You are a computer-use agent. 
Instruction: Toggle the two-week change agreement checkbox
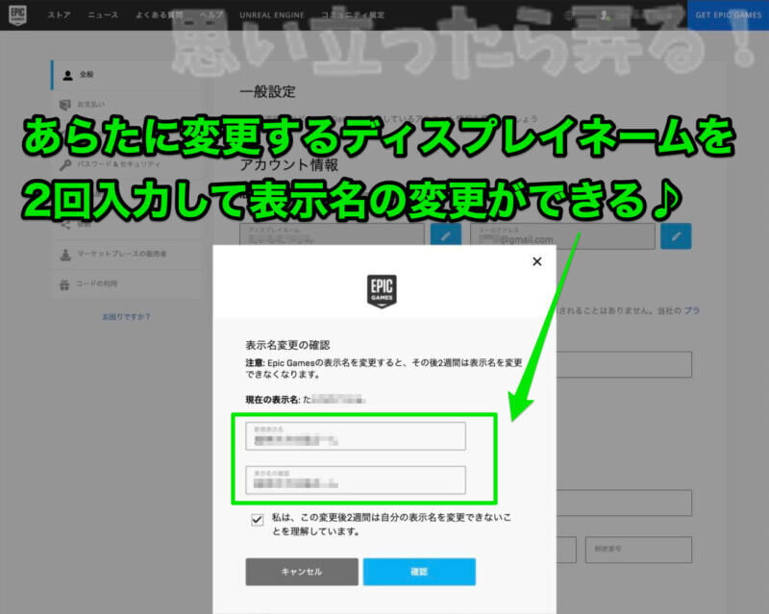click(257, 519)
